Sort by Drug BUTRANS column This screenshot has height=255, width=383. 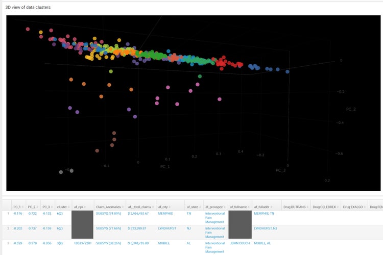click(296, 207)
